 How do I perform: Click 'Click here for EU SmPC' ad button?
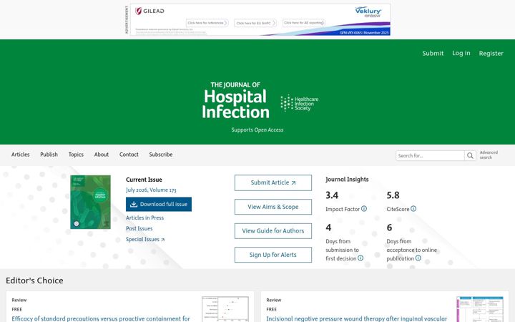point(255,23)
